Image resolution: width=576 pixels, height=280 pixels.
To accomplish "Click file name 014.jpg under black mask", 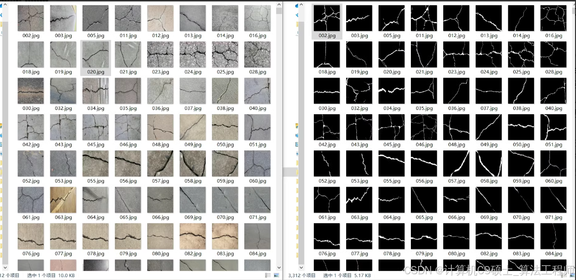I will pyautogui.click(x=521, y=36).
